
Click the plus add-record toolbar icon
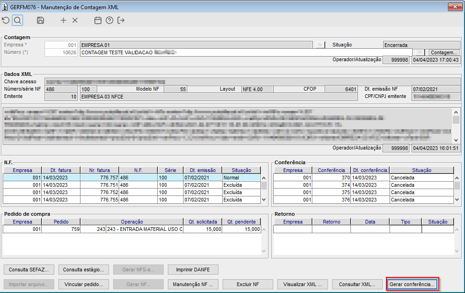coord(63,20)
